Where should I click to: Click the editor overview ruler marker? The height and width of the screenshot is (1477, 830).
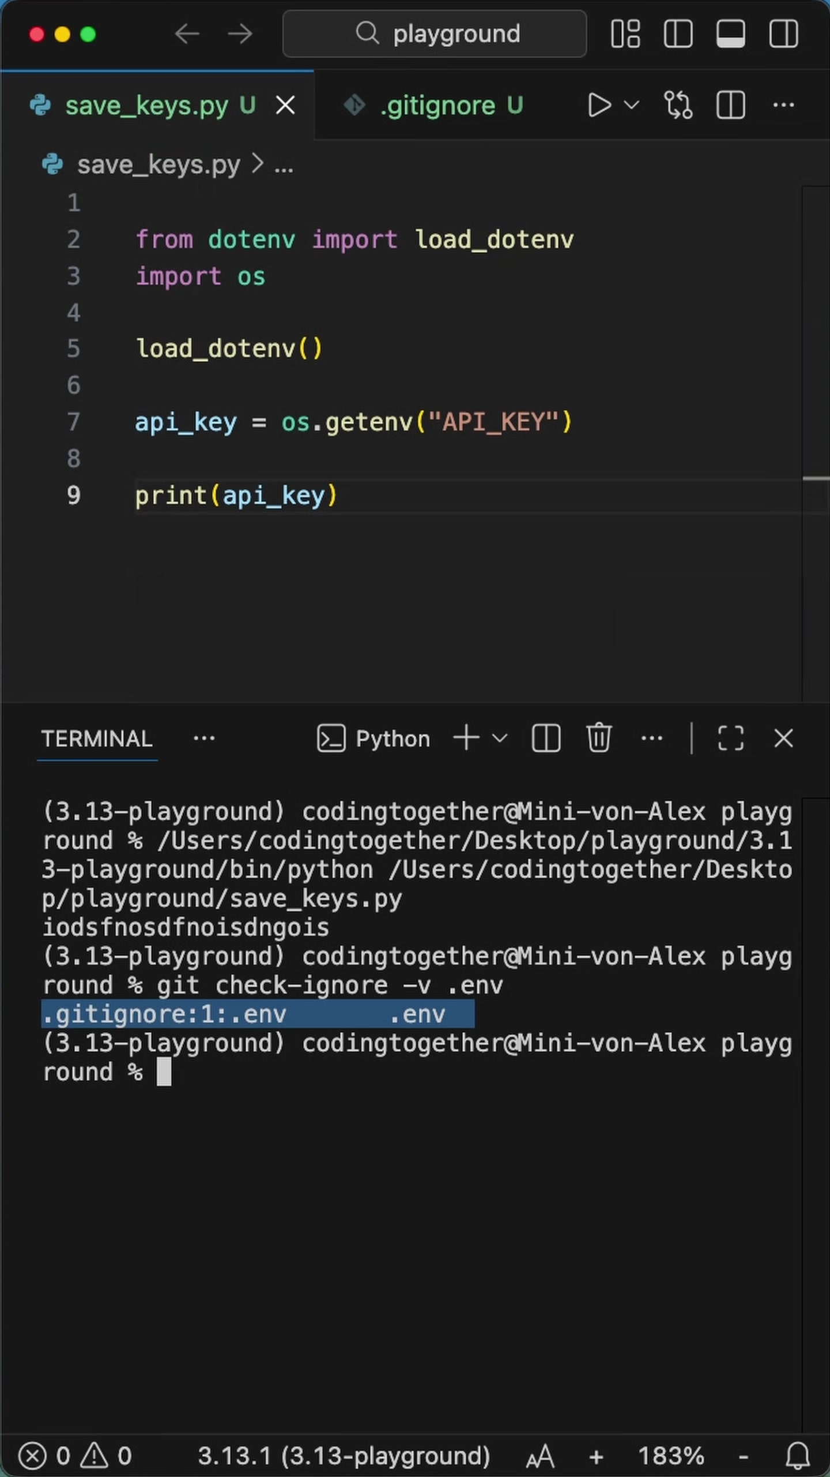816,478
